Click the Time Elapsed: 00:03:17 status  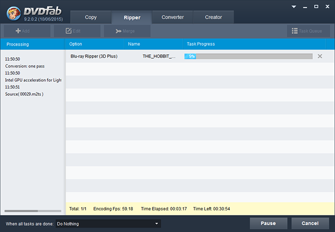[164, 209]
